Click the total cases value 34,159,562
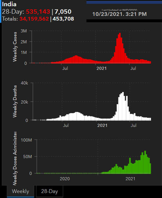The image size is (162, 198). [x=34, y=19]
